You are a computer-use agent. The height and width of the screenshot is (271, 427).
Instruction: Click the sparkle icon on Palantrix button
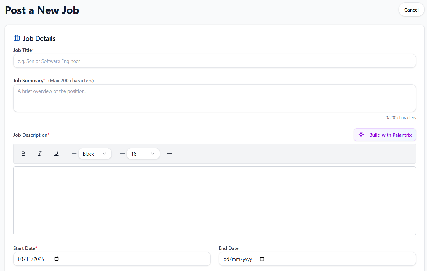[361, 135]
